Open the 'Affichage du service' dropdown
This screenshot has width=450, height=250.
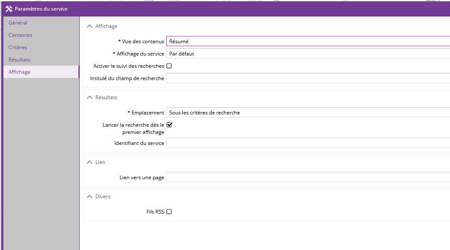(307, 54)
